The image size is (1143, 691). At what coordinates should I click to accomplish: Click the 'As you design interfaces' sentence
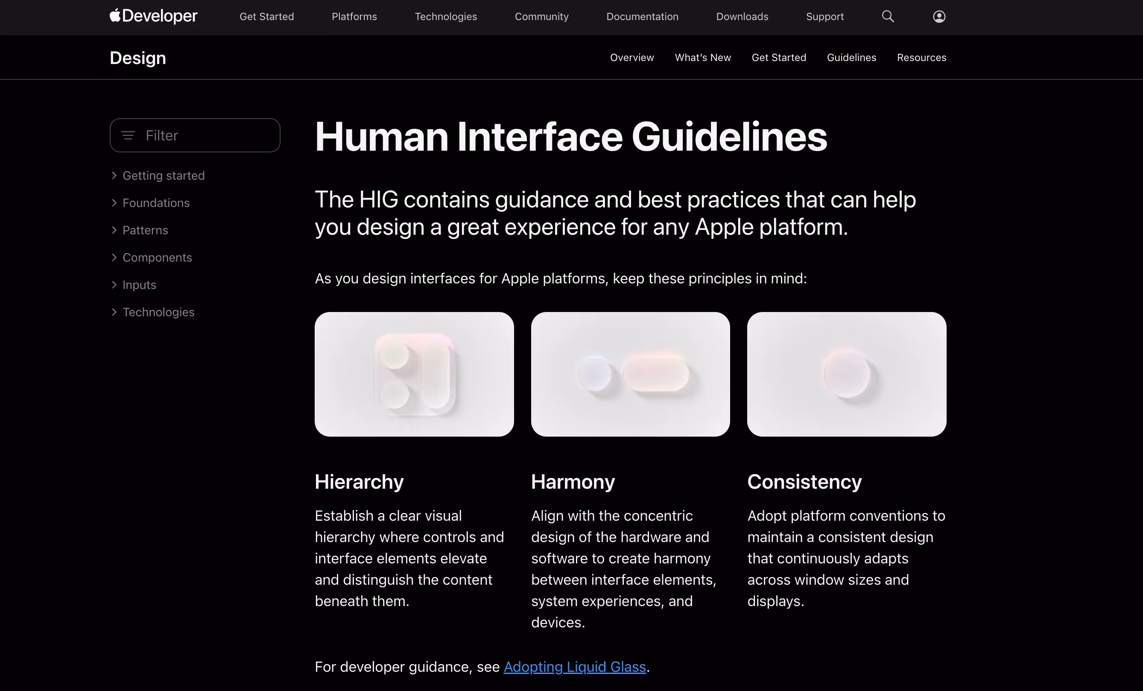[561, 278]
